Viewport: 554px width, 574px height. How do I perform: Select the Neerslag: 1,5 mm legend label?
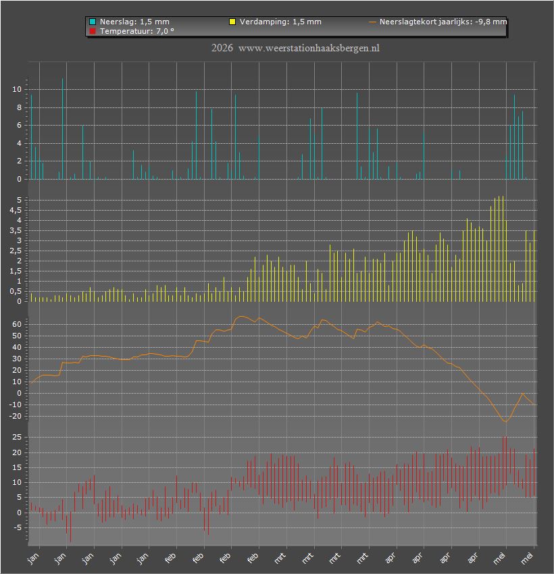click(x=134, y=22)
